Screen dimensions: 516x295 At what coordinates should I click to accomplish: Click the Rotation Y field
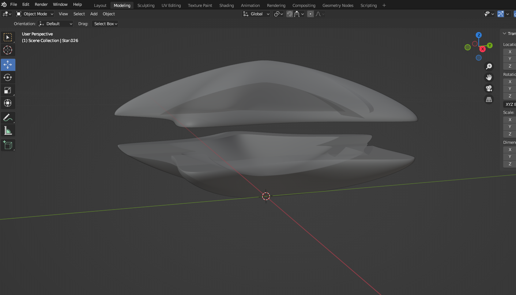[x=509, y=89]
